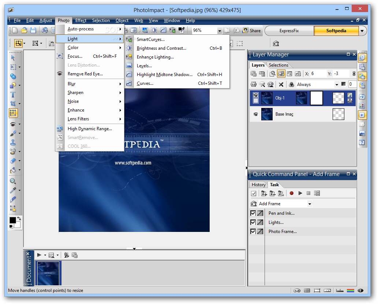Click the Record red dot button
This screenshot has height=304, width=378.
(x=291, y=193)
